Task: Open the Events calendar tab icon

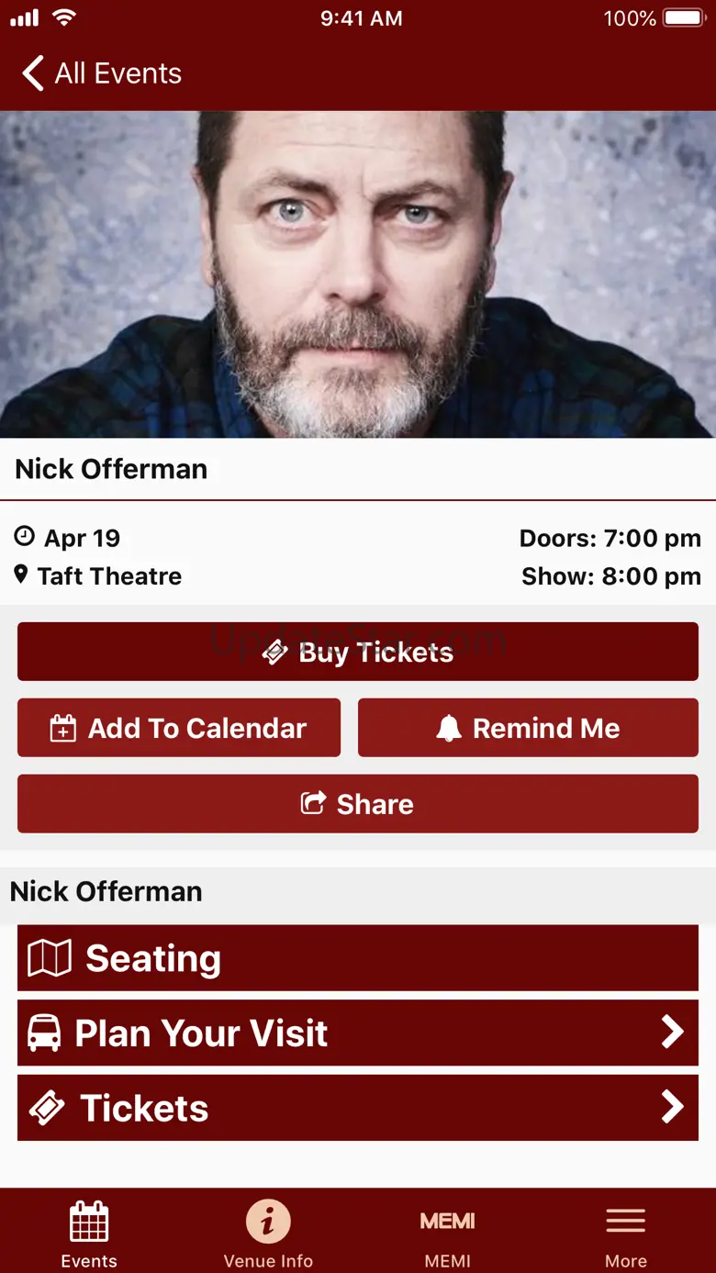Action: tap(89, 1222)
